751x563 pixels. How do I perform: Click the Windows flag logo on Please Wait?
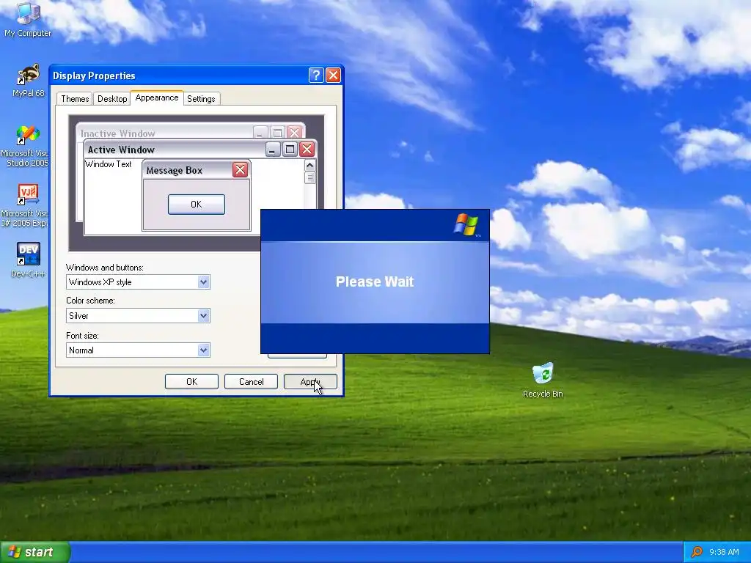[x=466, y=225]
